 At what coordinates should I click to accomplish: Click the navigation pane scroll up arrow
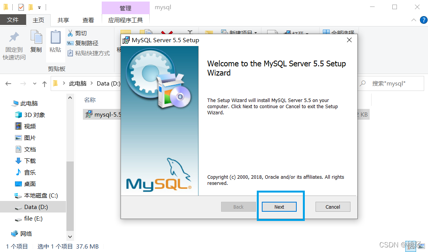(x=70, y=98)
